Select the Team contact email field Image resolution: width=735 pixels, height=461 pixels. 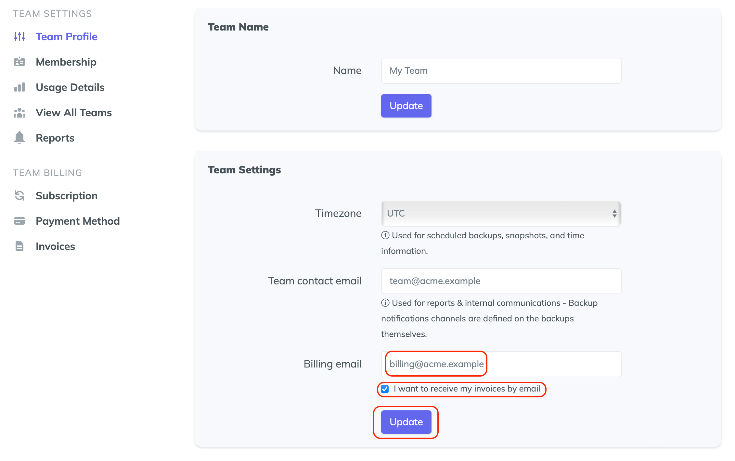501,281
